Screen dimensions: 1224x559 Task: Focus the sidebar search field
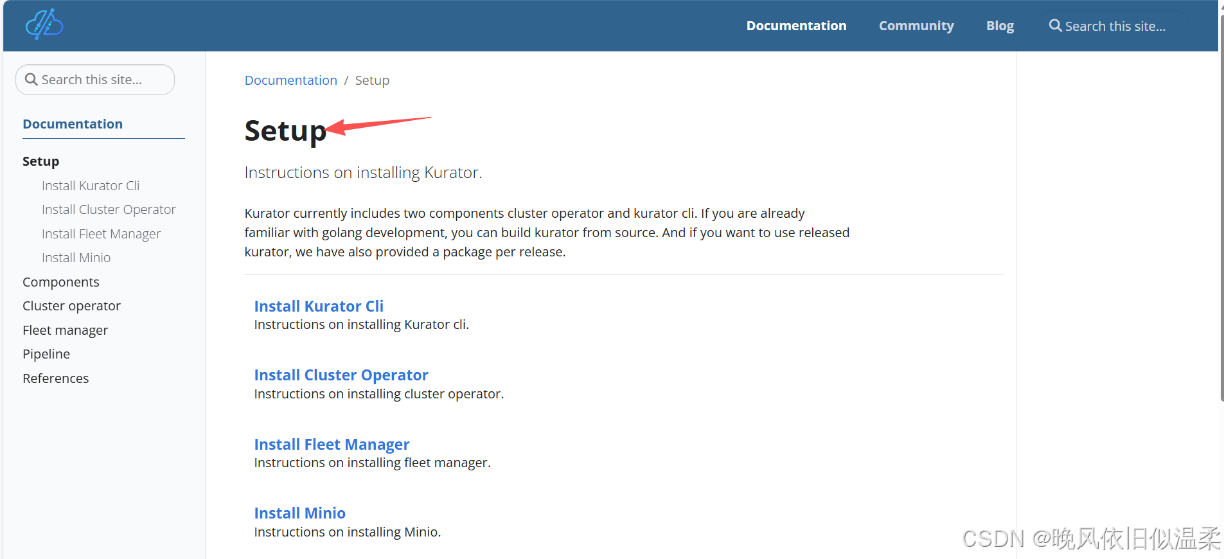click(95, 80)
